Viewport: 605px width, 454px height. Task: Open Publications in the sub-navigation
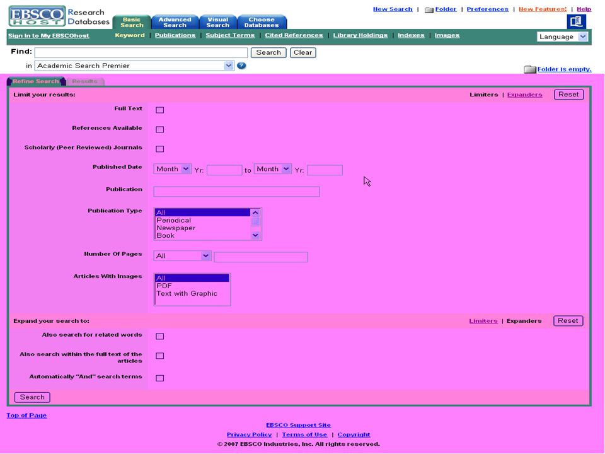tap(175, 35)
